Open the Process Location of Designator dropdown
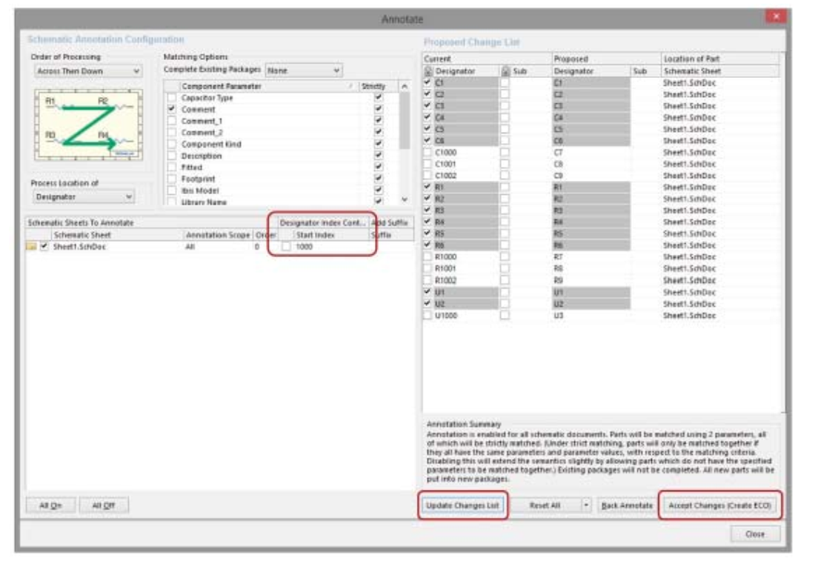 (x=84, y=196)
